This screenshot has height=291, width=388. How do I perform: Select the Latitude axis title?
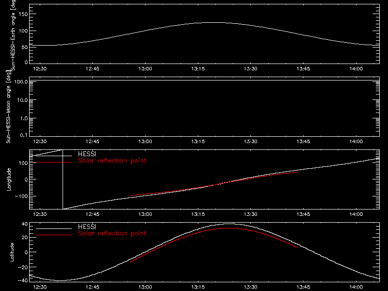pyautogui.click(x=12, y=252)
